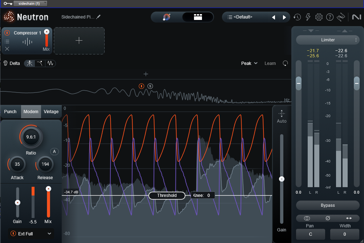Open the sidechain (1) dropdown

click(x=31, y=4)
